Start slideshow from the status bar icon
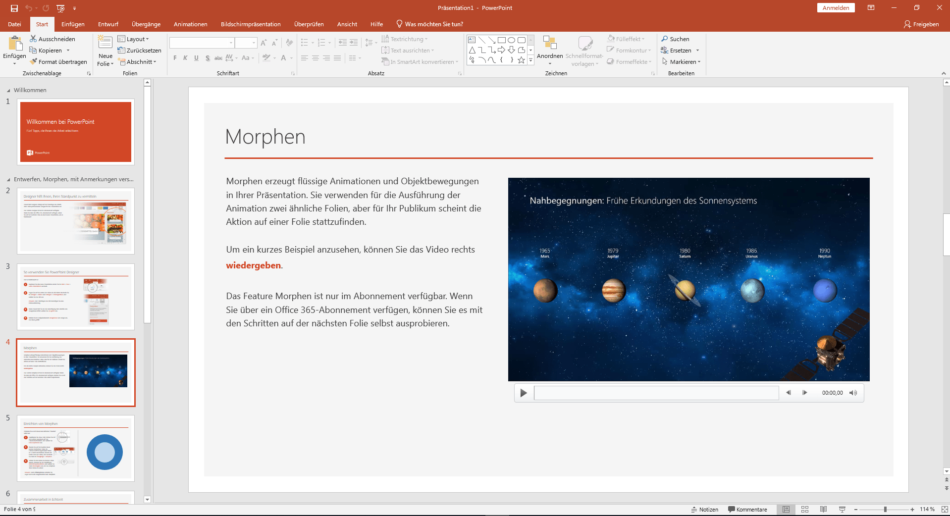The image size is (950, 516). [x=842, y=509]
